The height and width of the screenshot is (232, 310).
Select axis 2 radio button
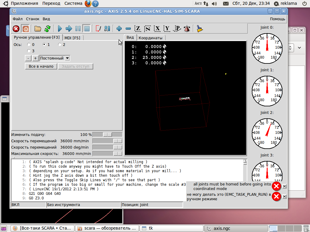[60, 45]
